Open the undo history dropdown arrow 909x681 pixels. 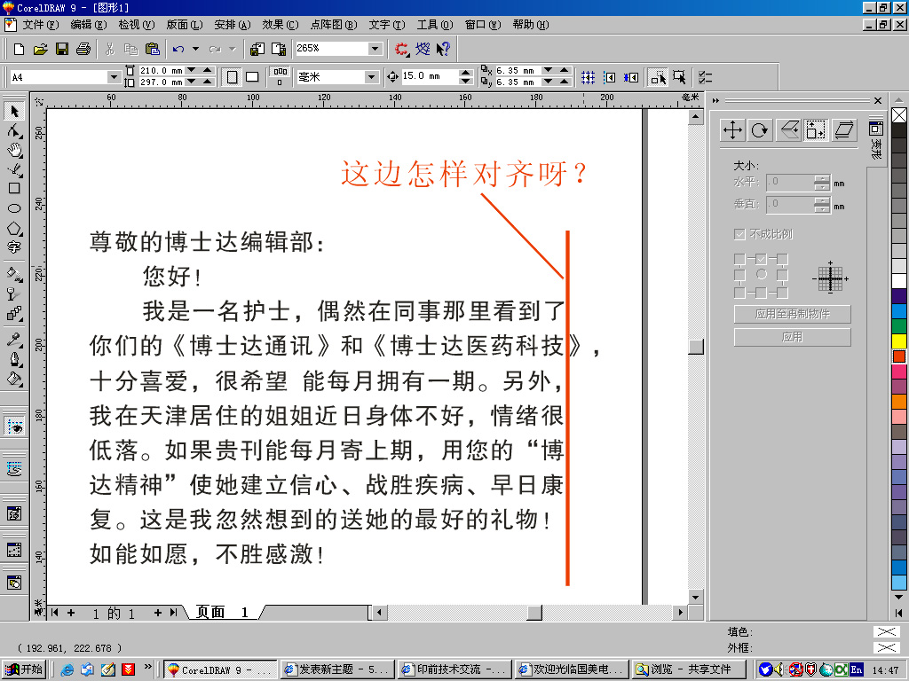click(x=196, y=50)
